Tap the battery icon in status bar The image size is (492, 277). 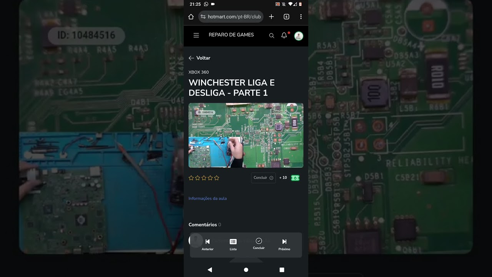301,4
